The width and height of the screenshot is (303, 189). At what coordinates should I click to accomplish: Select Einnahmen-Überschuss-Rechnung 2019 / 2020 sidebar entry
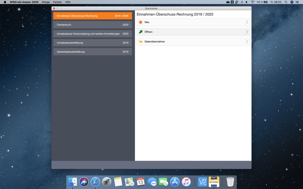(x=92, y=16)
